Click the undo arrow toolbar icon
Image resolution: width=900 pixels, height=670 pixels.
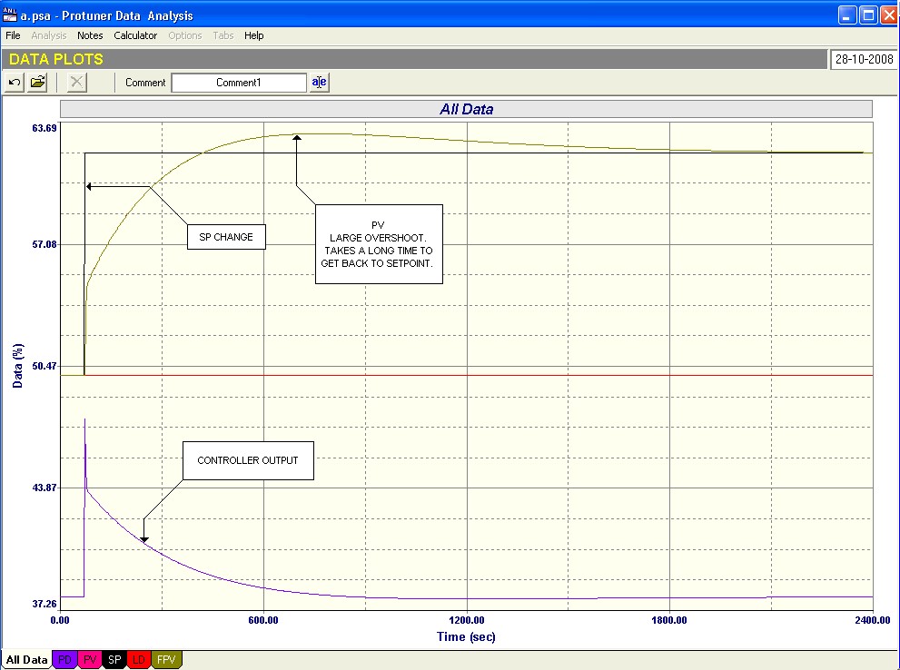point(15,83)
